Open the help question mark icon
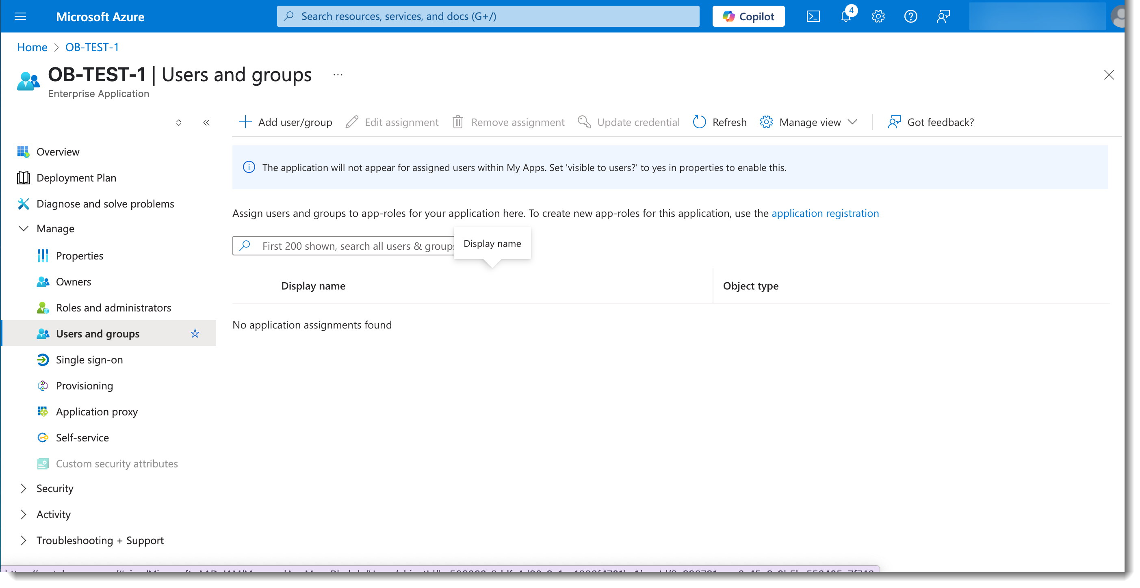This screenshot has height=588, width=1140. pos(910,16)
